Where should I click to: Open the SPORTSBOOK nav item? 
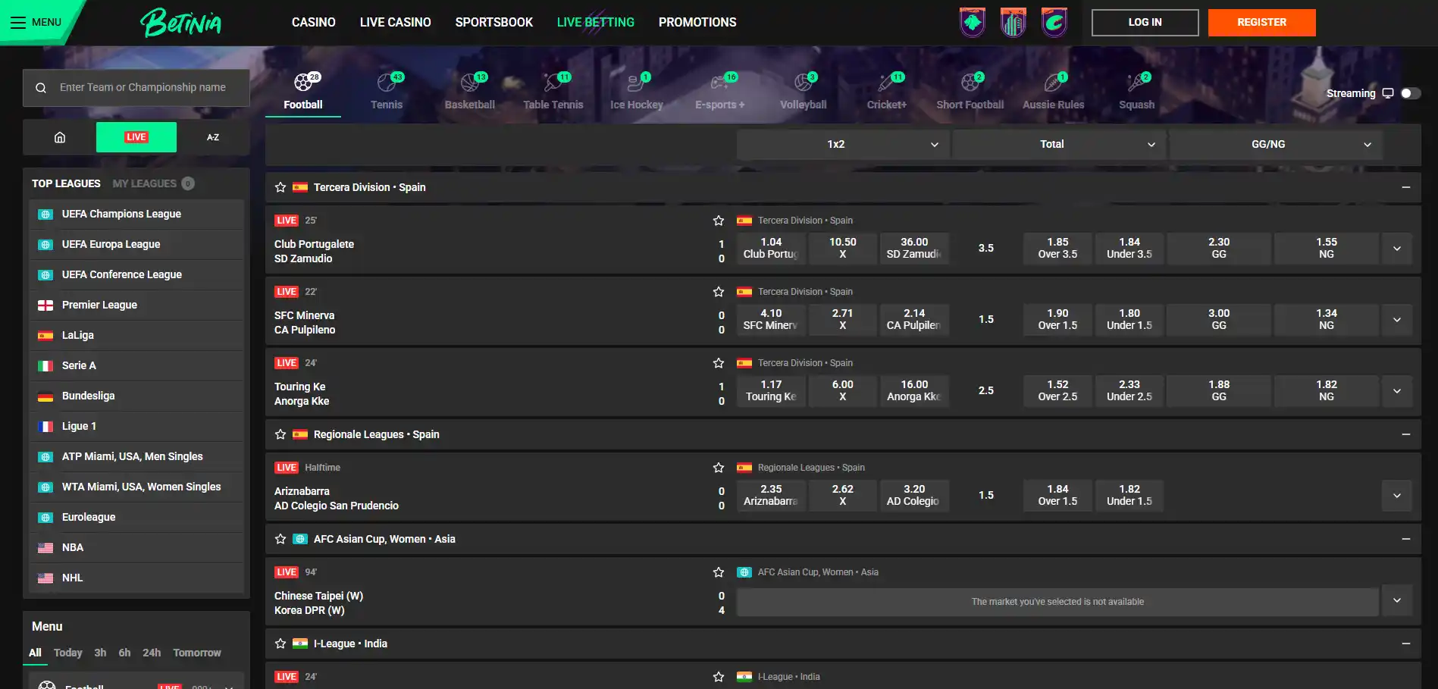[x=494, y=23]
